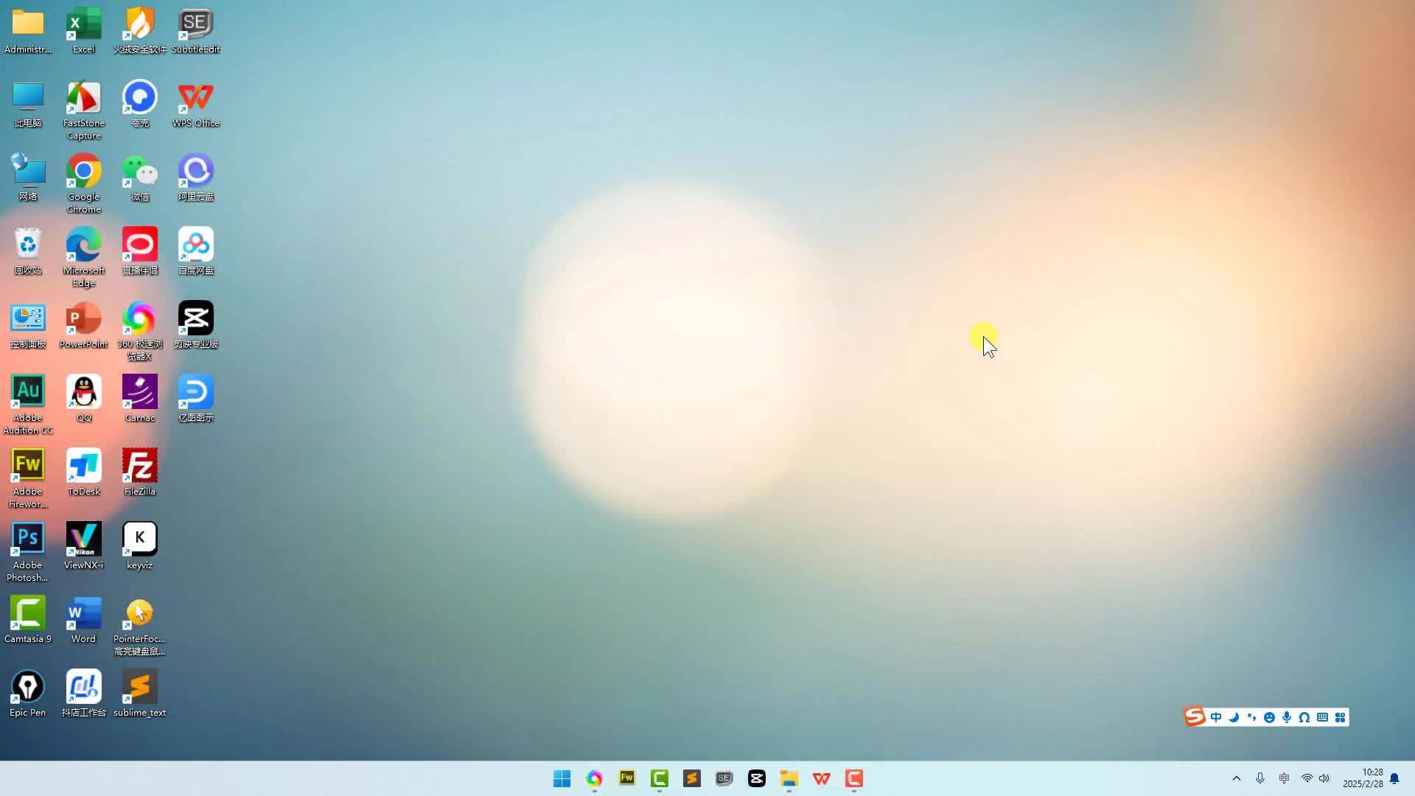
Task: Launch Camtasia 9 from the desktop
Action: pyautogui.click(x=27, y=612)
